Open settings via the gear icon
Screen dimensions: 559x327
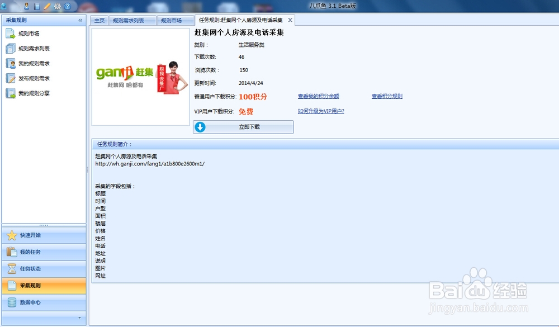[58, 6]
